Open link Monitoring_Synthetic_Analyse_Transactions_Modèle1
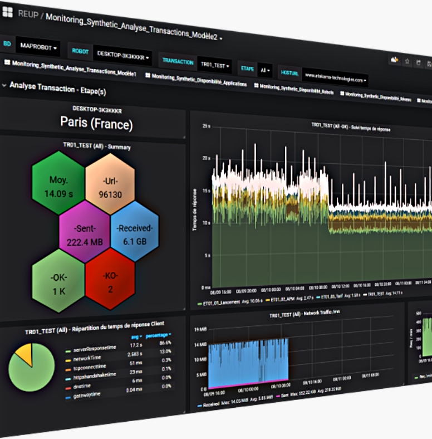Viewport: 432px width, 439px height. click(74, 69)
